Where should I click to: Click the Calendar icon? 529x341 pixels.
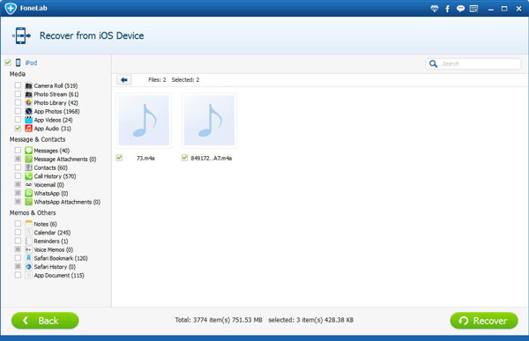pos(29,233)
